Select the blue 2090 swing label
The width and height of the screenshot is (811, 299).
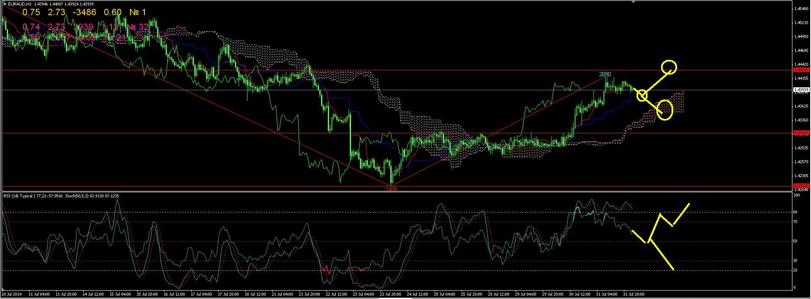click(605, 75)
